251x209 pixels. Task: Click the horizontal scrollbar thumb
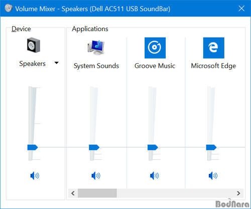[x=97, y=193]
